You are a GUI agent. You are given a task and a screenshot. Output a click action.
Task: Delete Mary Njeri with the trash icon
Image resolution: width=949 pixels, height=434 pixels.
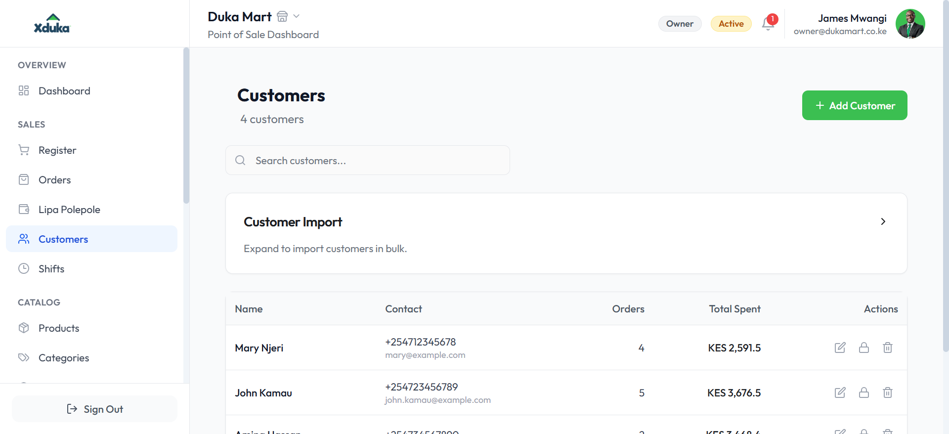click(x=888, y=347)
